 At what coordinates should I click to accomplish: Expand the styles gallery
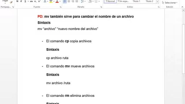point(157,2)
